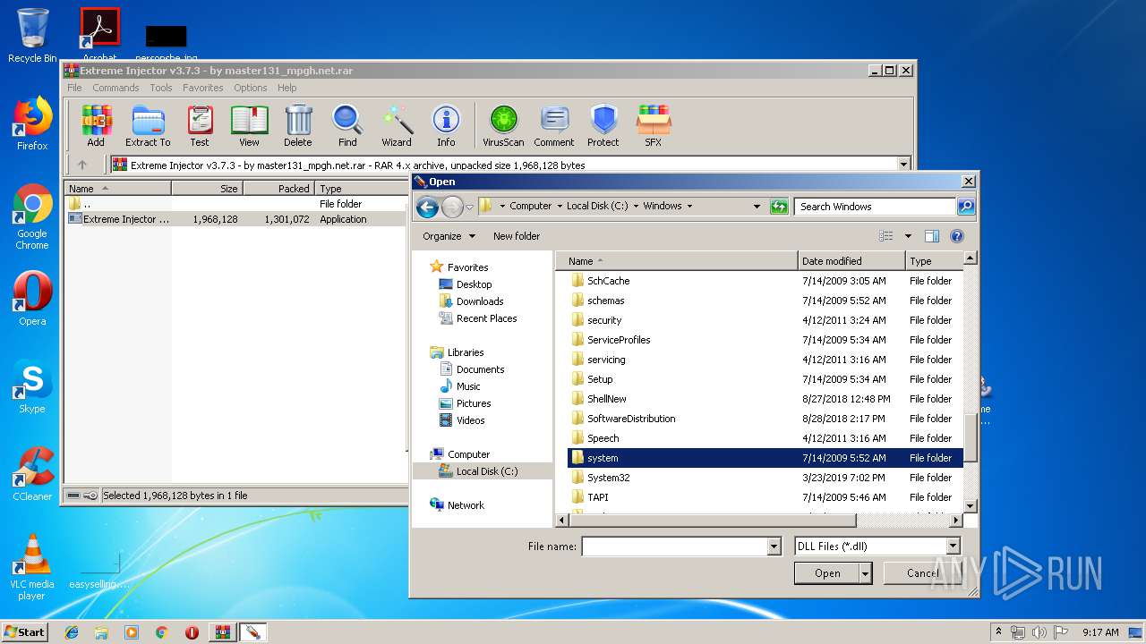Click the New folder button
Viewport: 1146px width, 644px height.
(x=517, y=236)
